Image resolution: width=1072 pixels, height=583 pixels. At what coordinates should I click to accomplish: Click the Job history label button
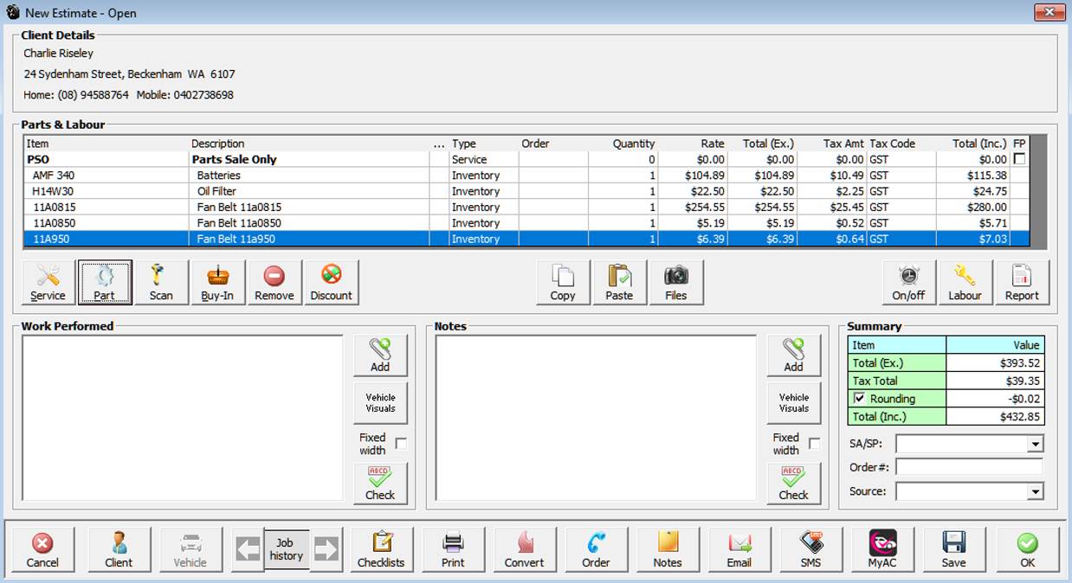[x=287, y=549]
